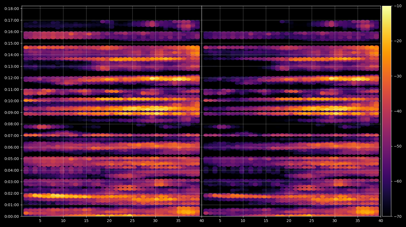This screenshot has width=406, height=227.
Task: Click x-axis label 5 of right heatmap
Action: click(220, 221)
